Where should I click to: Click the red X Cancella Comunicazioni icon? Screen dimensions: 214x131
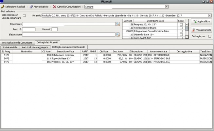point(54,7)
